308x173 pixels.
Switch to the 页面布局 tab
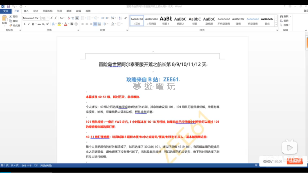tap(47, 11)
